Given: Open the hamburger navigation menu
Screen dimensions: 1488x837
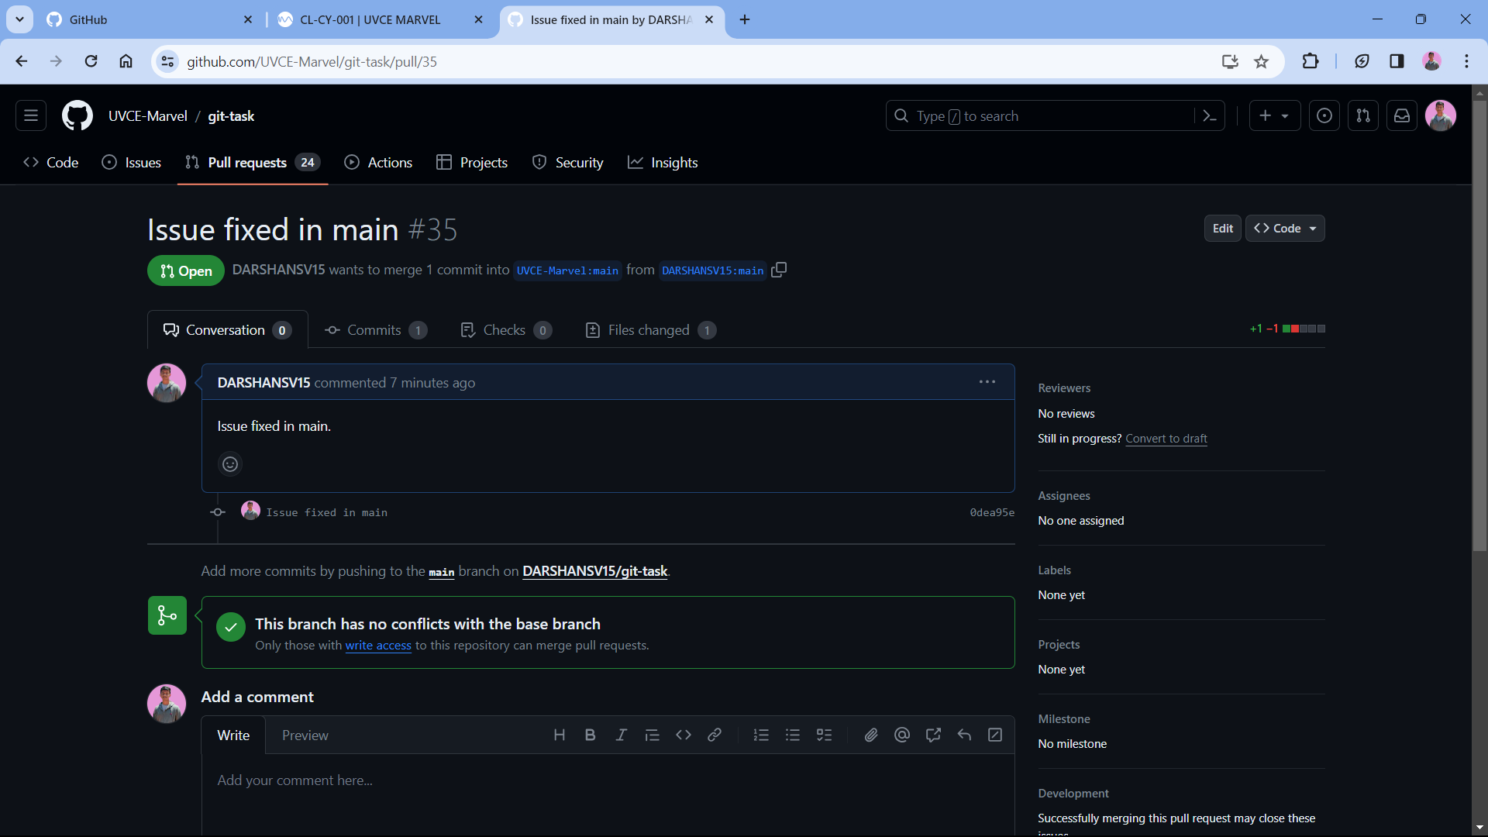Looking at the screenshot, I should pyautogui.click(x=31, y=116).
